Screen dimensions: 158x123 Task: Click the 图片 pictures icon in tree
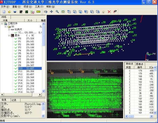click(x=12, y=36)
